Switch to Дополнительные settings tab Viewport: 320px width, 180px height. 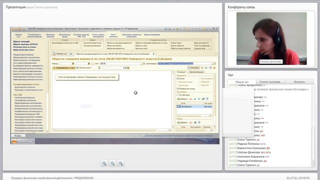[196, 72]
